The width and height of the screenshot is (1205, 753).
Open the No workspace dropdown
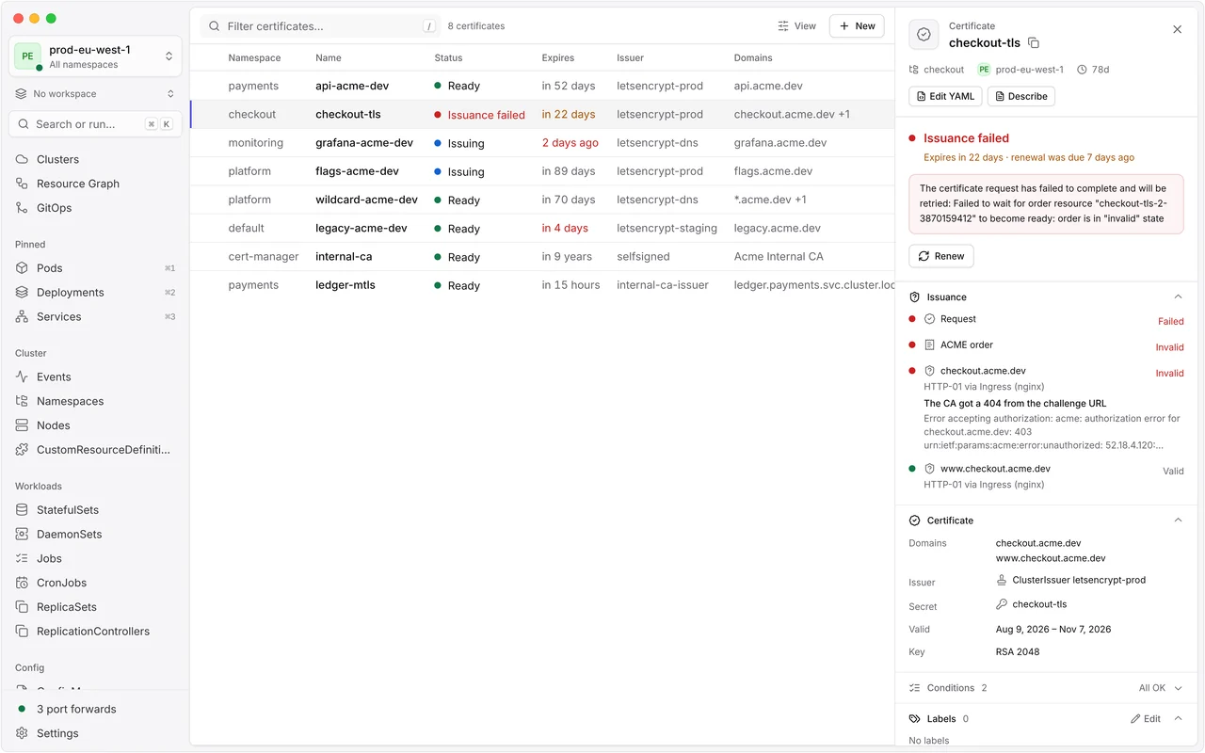(95, 94)
